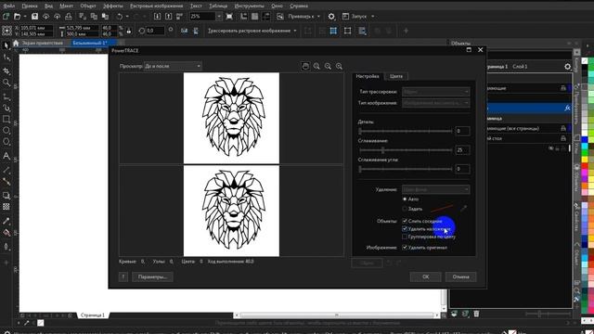Image resolution: width=594 pixels, height=334 pixels.
Task: Open the Просмотр preview mode dropdown
Action: (x=173, y=66)
